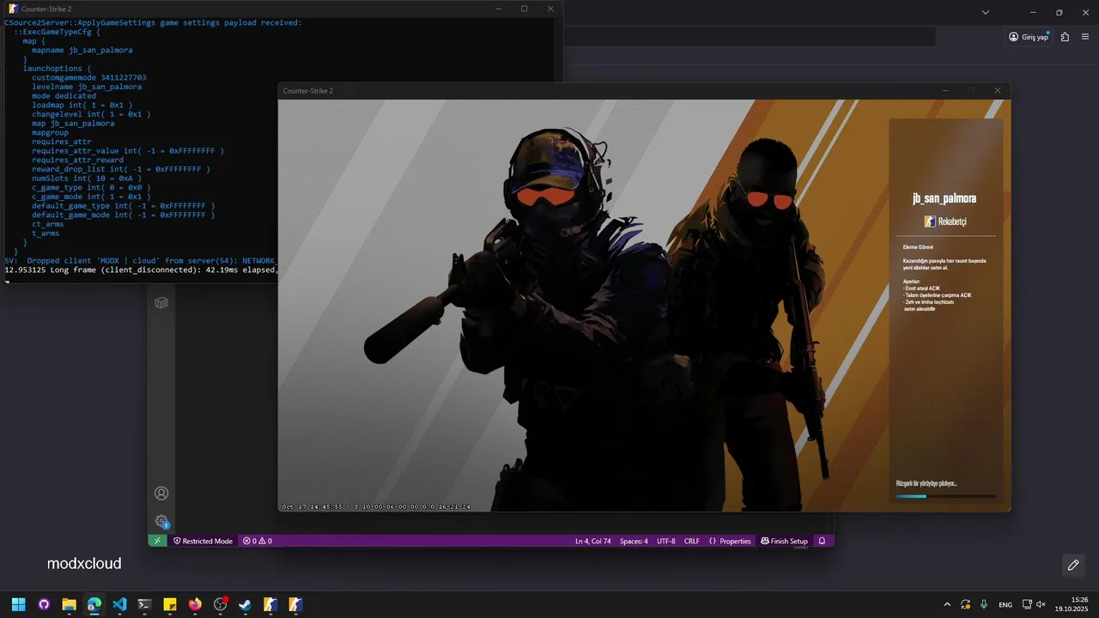
Task: Open VS Code Accounts icon in activity bar
Action: coord(161,494)
